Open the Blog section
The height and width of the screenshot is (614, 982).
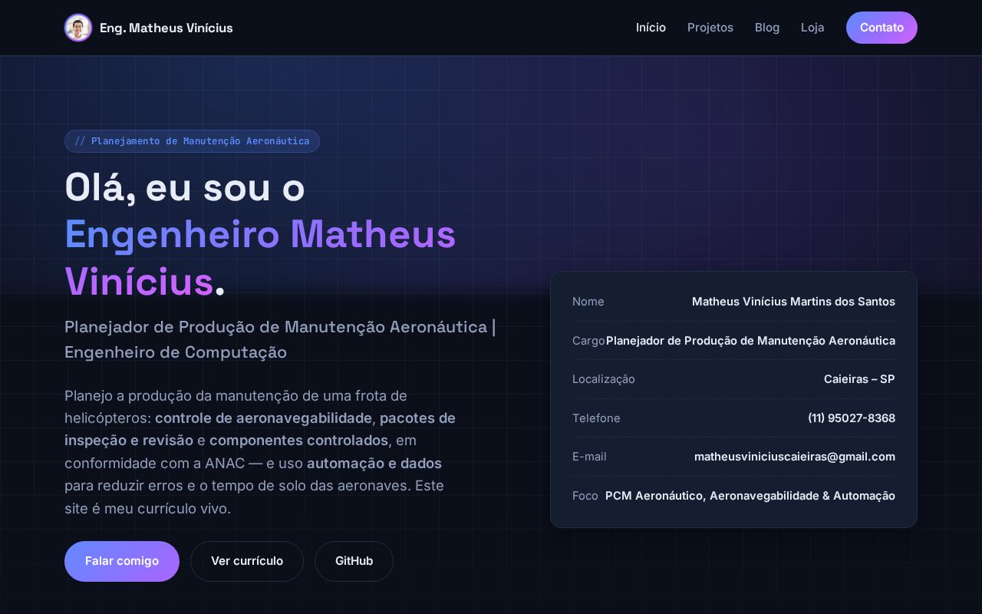(767, 28)
